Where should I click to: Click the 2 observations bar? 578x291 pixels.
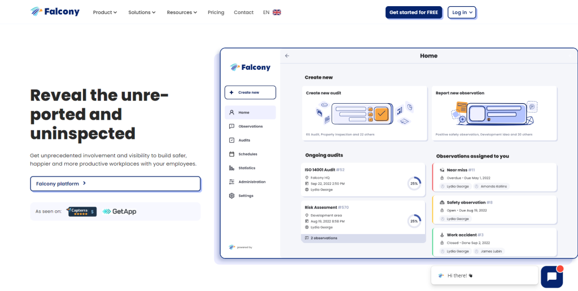(x=363, y=238)
